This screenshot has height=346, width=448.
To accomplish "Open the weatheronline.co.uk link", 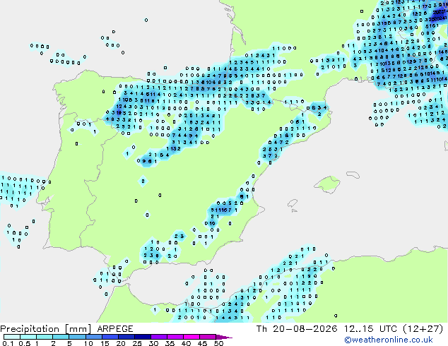I will click(389, 340).
